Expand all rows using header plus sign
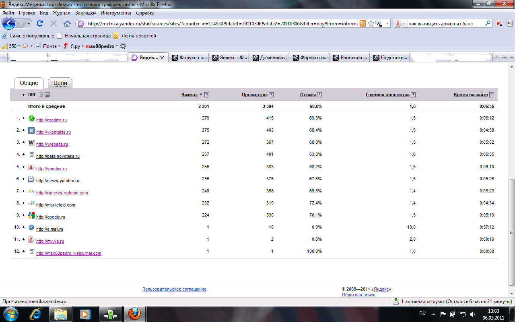515x322 pixels. coord(24,95)
